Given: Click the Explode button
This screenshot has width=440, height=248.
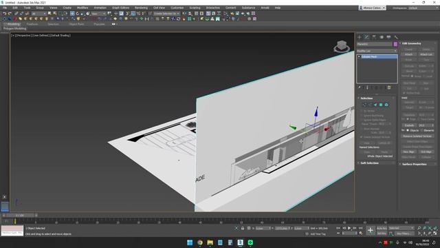Looking at the screenshot, I should tap(409, 125).
